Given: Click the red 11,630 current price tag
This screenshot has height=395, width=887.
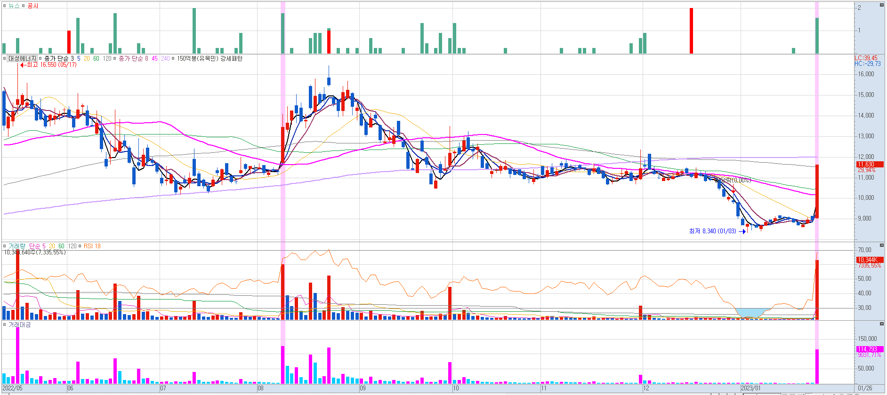Looking at the screenshot, I should [x=870, y=165].
